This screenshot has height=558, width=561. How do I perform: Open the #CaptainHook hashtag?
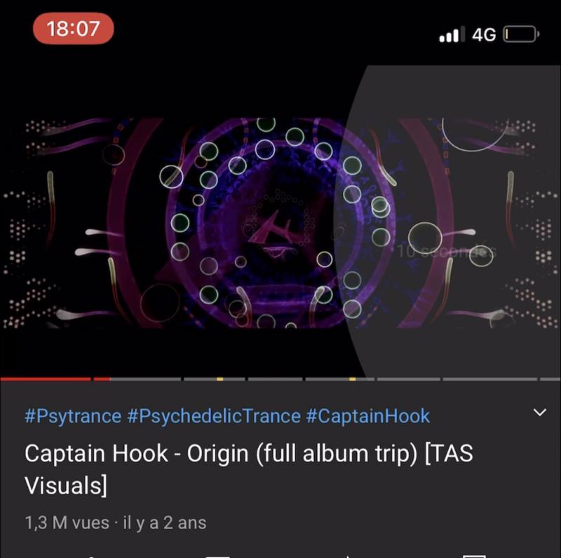point(368,416)
